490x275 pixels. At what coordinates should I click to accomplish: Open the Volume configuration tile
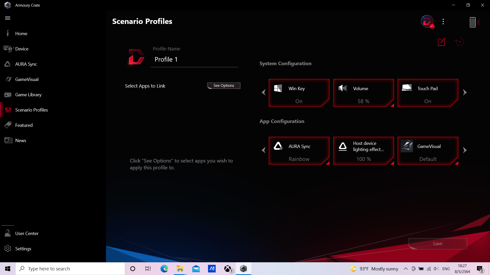point(363,93)
